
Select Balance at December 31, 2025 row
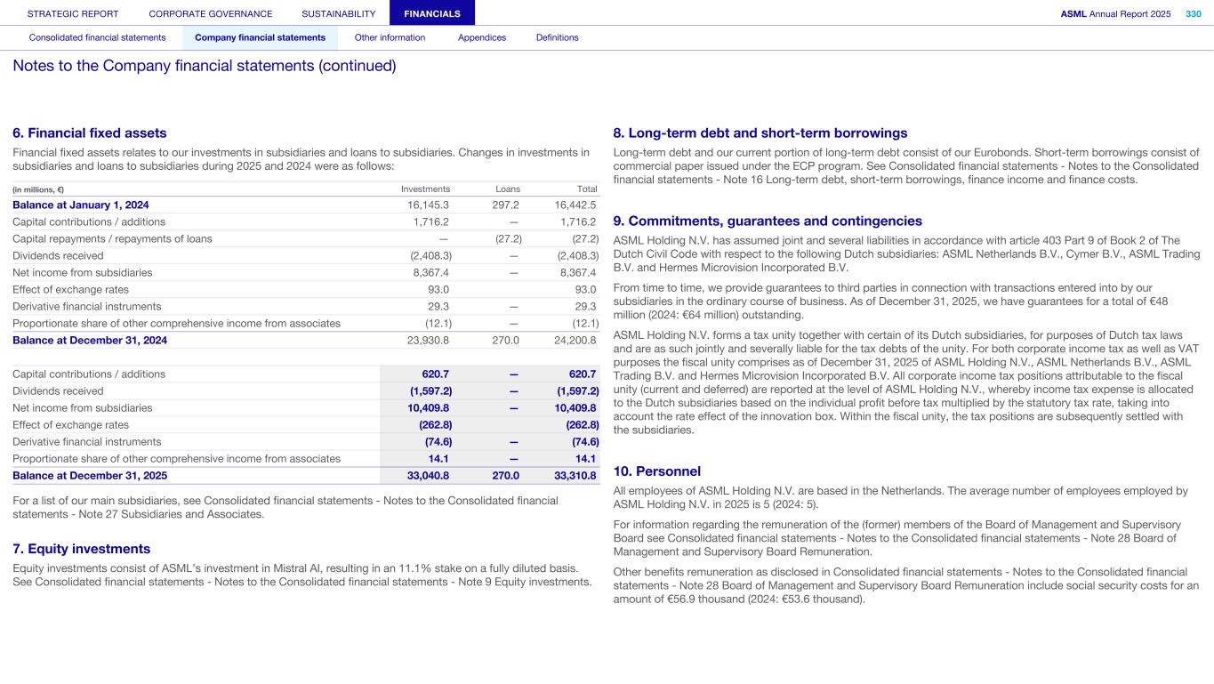tap(90, 475)
